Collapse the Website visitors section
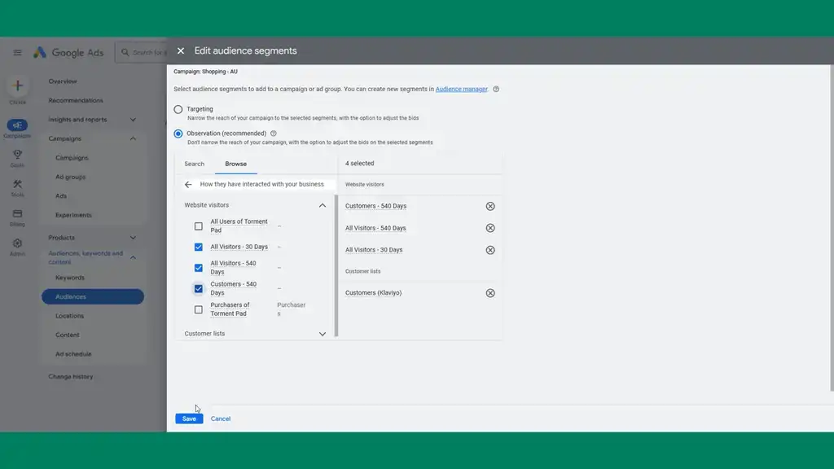This screenshot has width=834, height=469. (x=323, y=206)
